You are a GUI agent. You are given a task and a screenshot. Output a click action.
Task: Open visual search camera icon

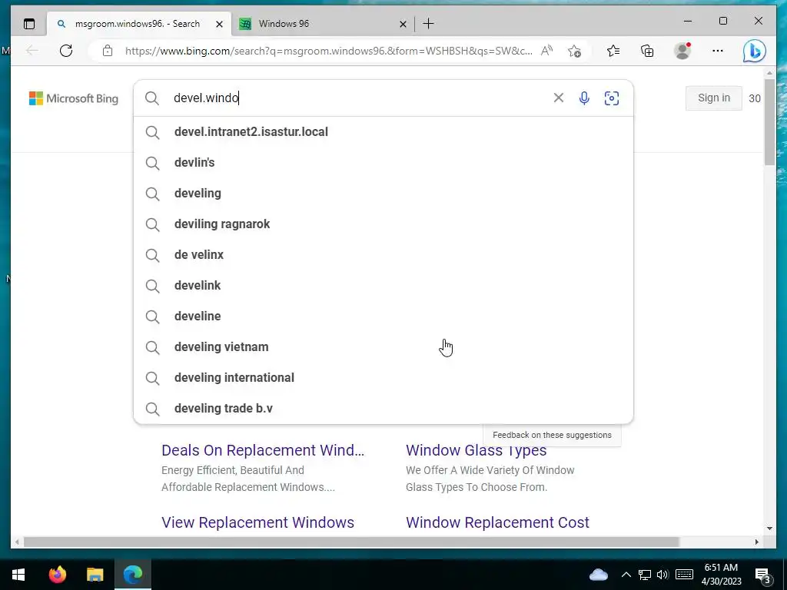click(x=611, y=98)
